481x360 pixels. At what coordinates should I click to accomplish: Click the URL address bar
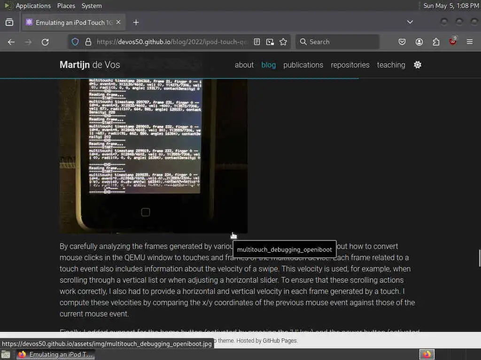[172, 42]
